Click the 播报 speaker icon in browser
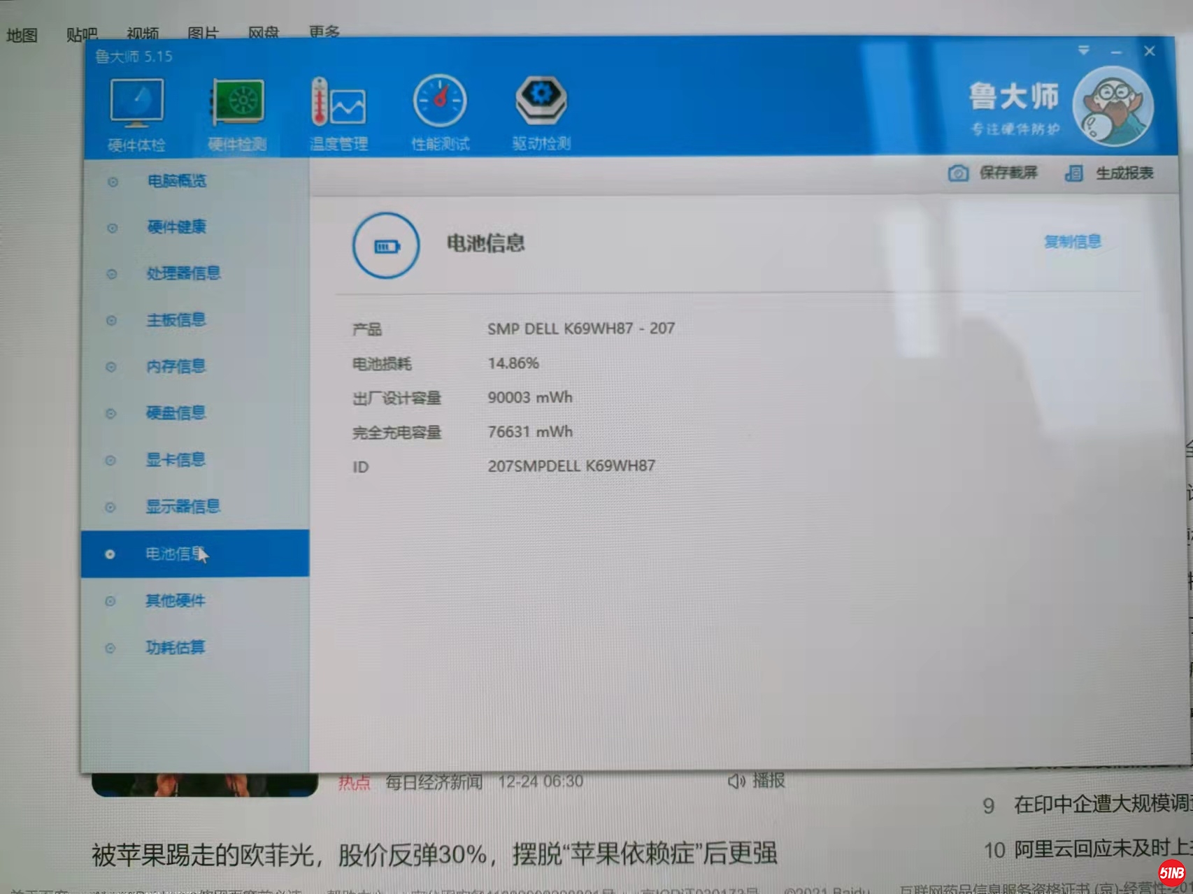Image resolution: width=1193 pixels, height=894 pixels. pos(736,781)
